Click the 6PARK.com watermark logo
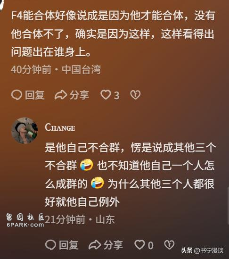Screen dimensions: 229x259 25,220
